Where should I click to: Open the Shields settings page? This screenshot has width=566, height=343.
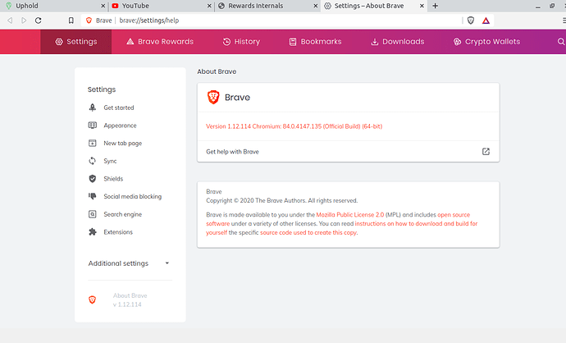click(x=113, y=178)
